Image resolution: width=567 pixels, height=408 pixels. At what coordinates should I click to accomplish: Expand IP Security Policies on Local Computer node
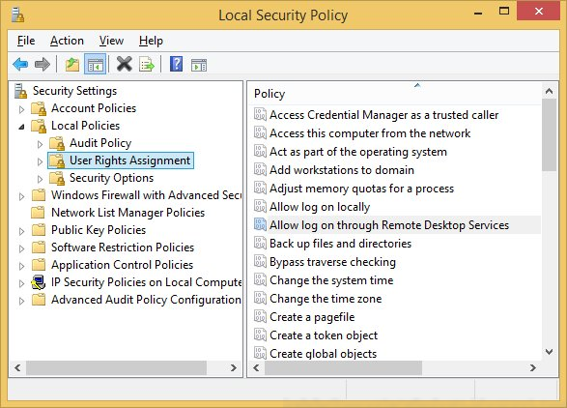pyautogui.click(x=21, y=283)
